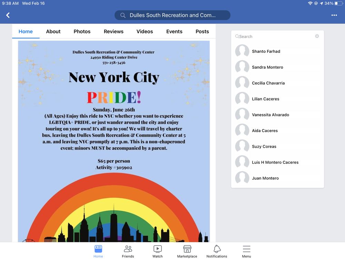Open chat with Vanessita Alvarado
This screenshot has height=259, width=345.
(x=277, y=115)
